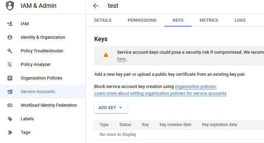264x143 pixels.
Task: Sort by the Type column header
Action: coord(104,125)
